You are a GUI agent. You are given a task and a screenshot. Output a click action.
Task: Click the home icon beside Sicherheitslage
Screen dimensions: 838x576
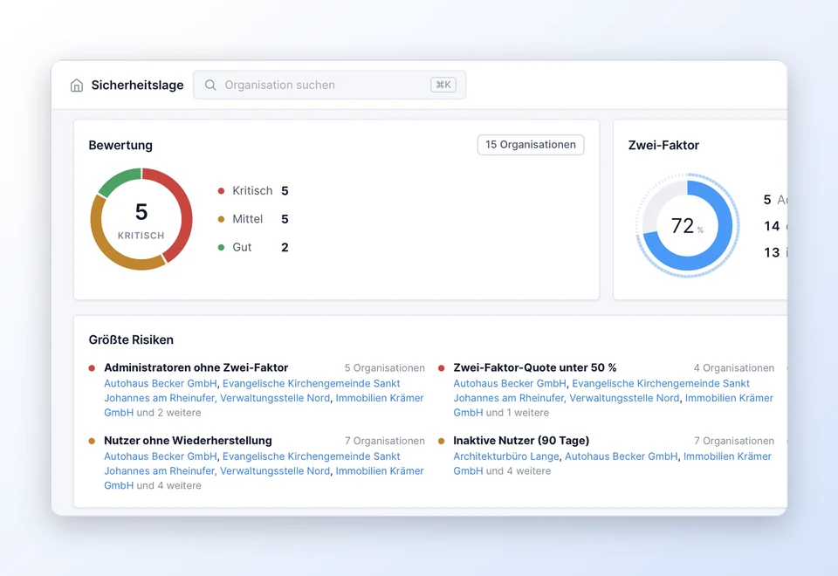(x=77, y=86)
